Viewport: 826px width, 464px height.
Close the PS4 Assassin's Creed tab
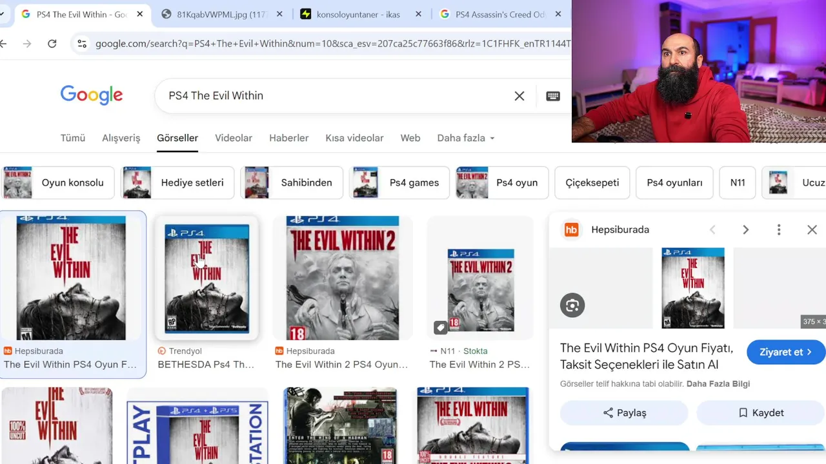tap(558, 14)
